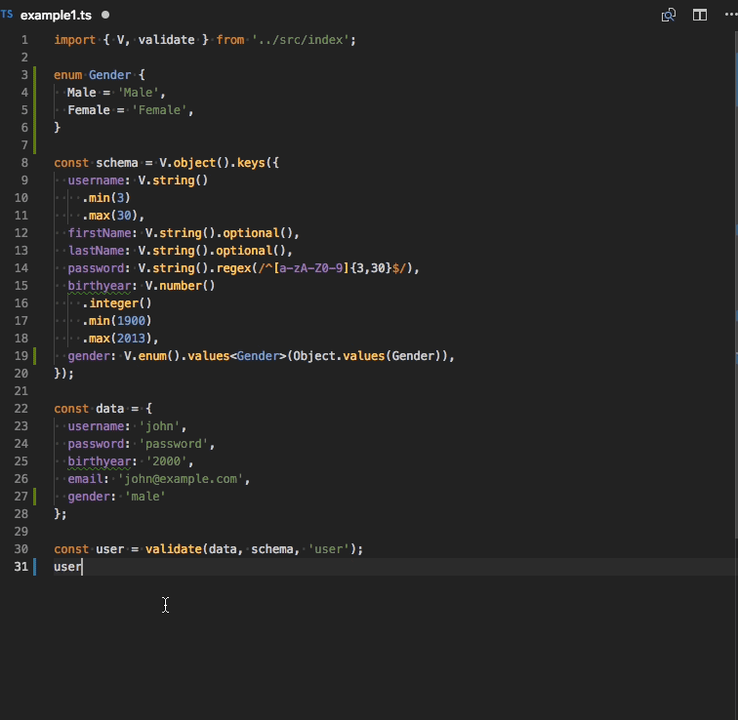Click 'enum' method on line 19
The image size is (738, 720).
(x=152, y=356)
